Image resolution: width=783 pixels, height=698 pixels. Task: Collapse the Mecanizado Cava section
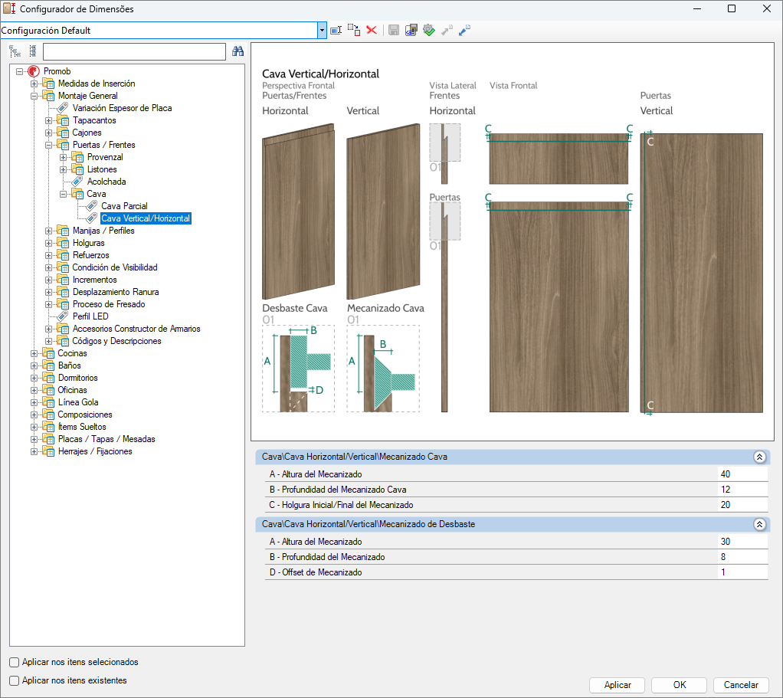click(759, 457)
